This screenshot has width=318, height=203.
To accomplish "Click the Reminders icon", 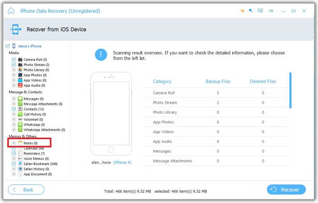I will 20,153.
